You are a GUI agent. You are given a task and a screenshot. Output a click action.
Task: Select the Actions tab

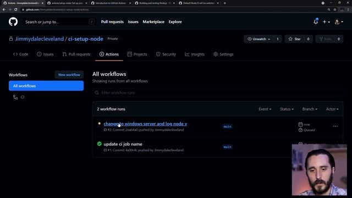109,54
